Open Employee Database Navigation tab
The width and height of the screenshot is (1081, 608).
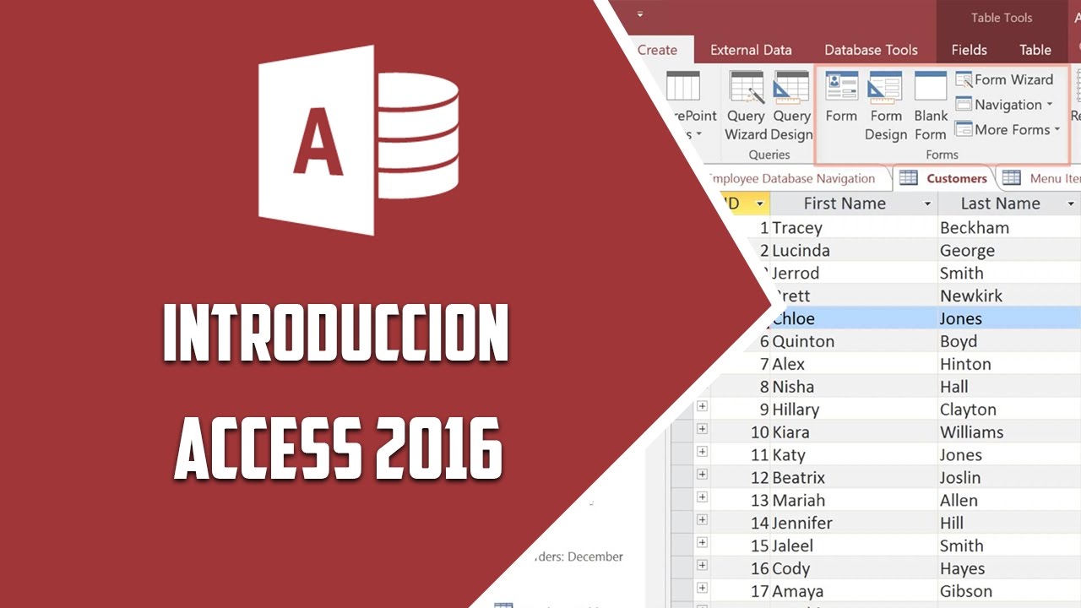tap(790, 178)
